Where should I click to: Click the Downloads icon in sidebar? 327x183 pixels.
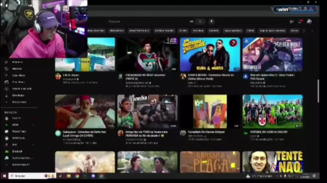coord(7,95)
